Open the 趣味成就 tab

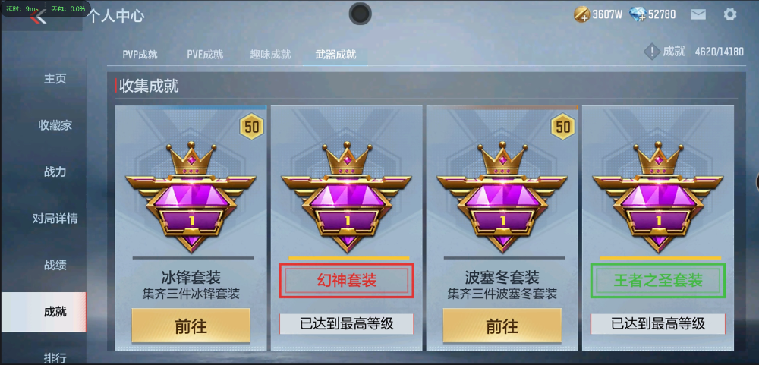click(x=271, y=55)
